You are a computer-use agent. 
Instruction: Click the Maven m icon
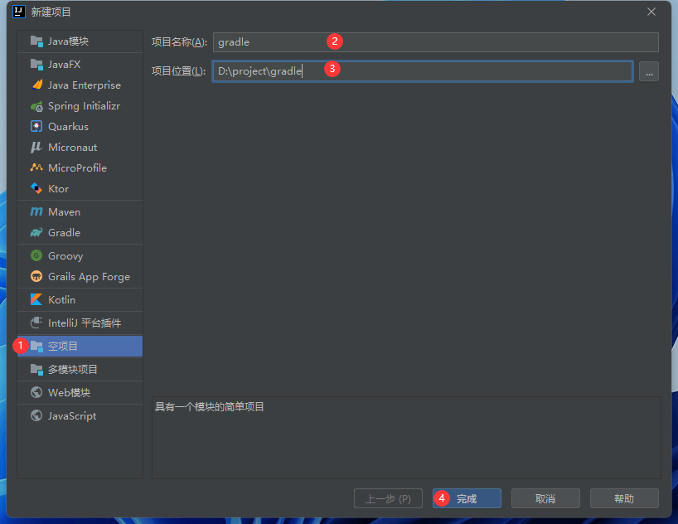pos(36,211)
